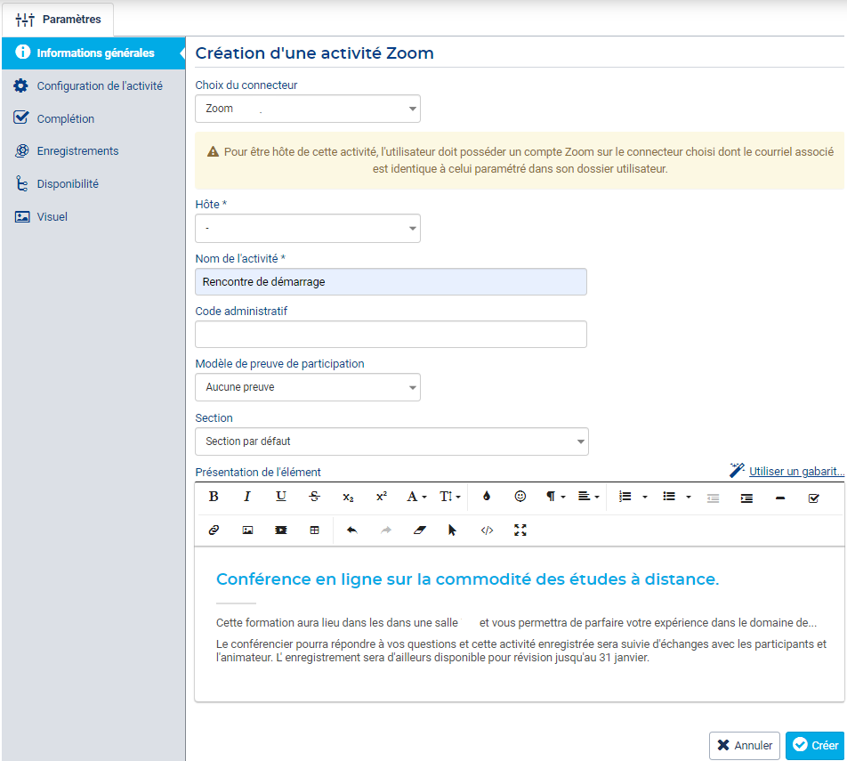Apply italic formatting in editor

click(x=246, y=497)
